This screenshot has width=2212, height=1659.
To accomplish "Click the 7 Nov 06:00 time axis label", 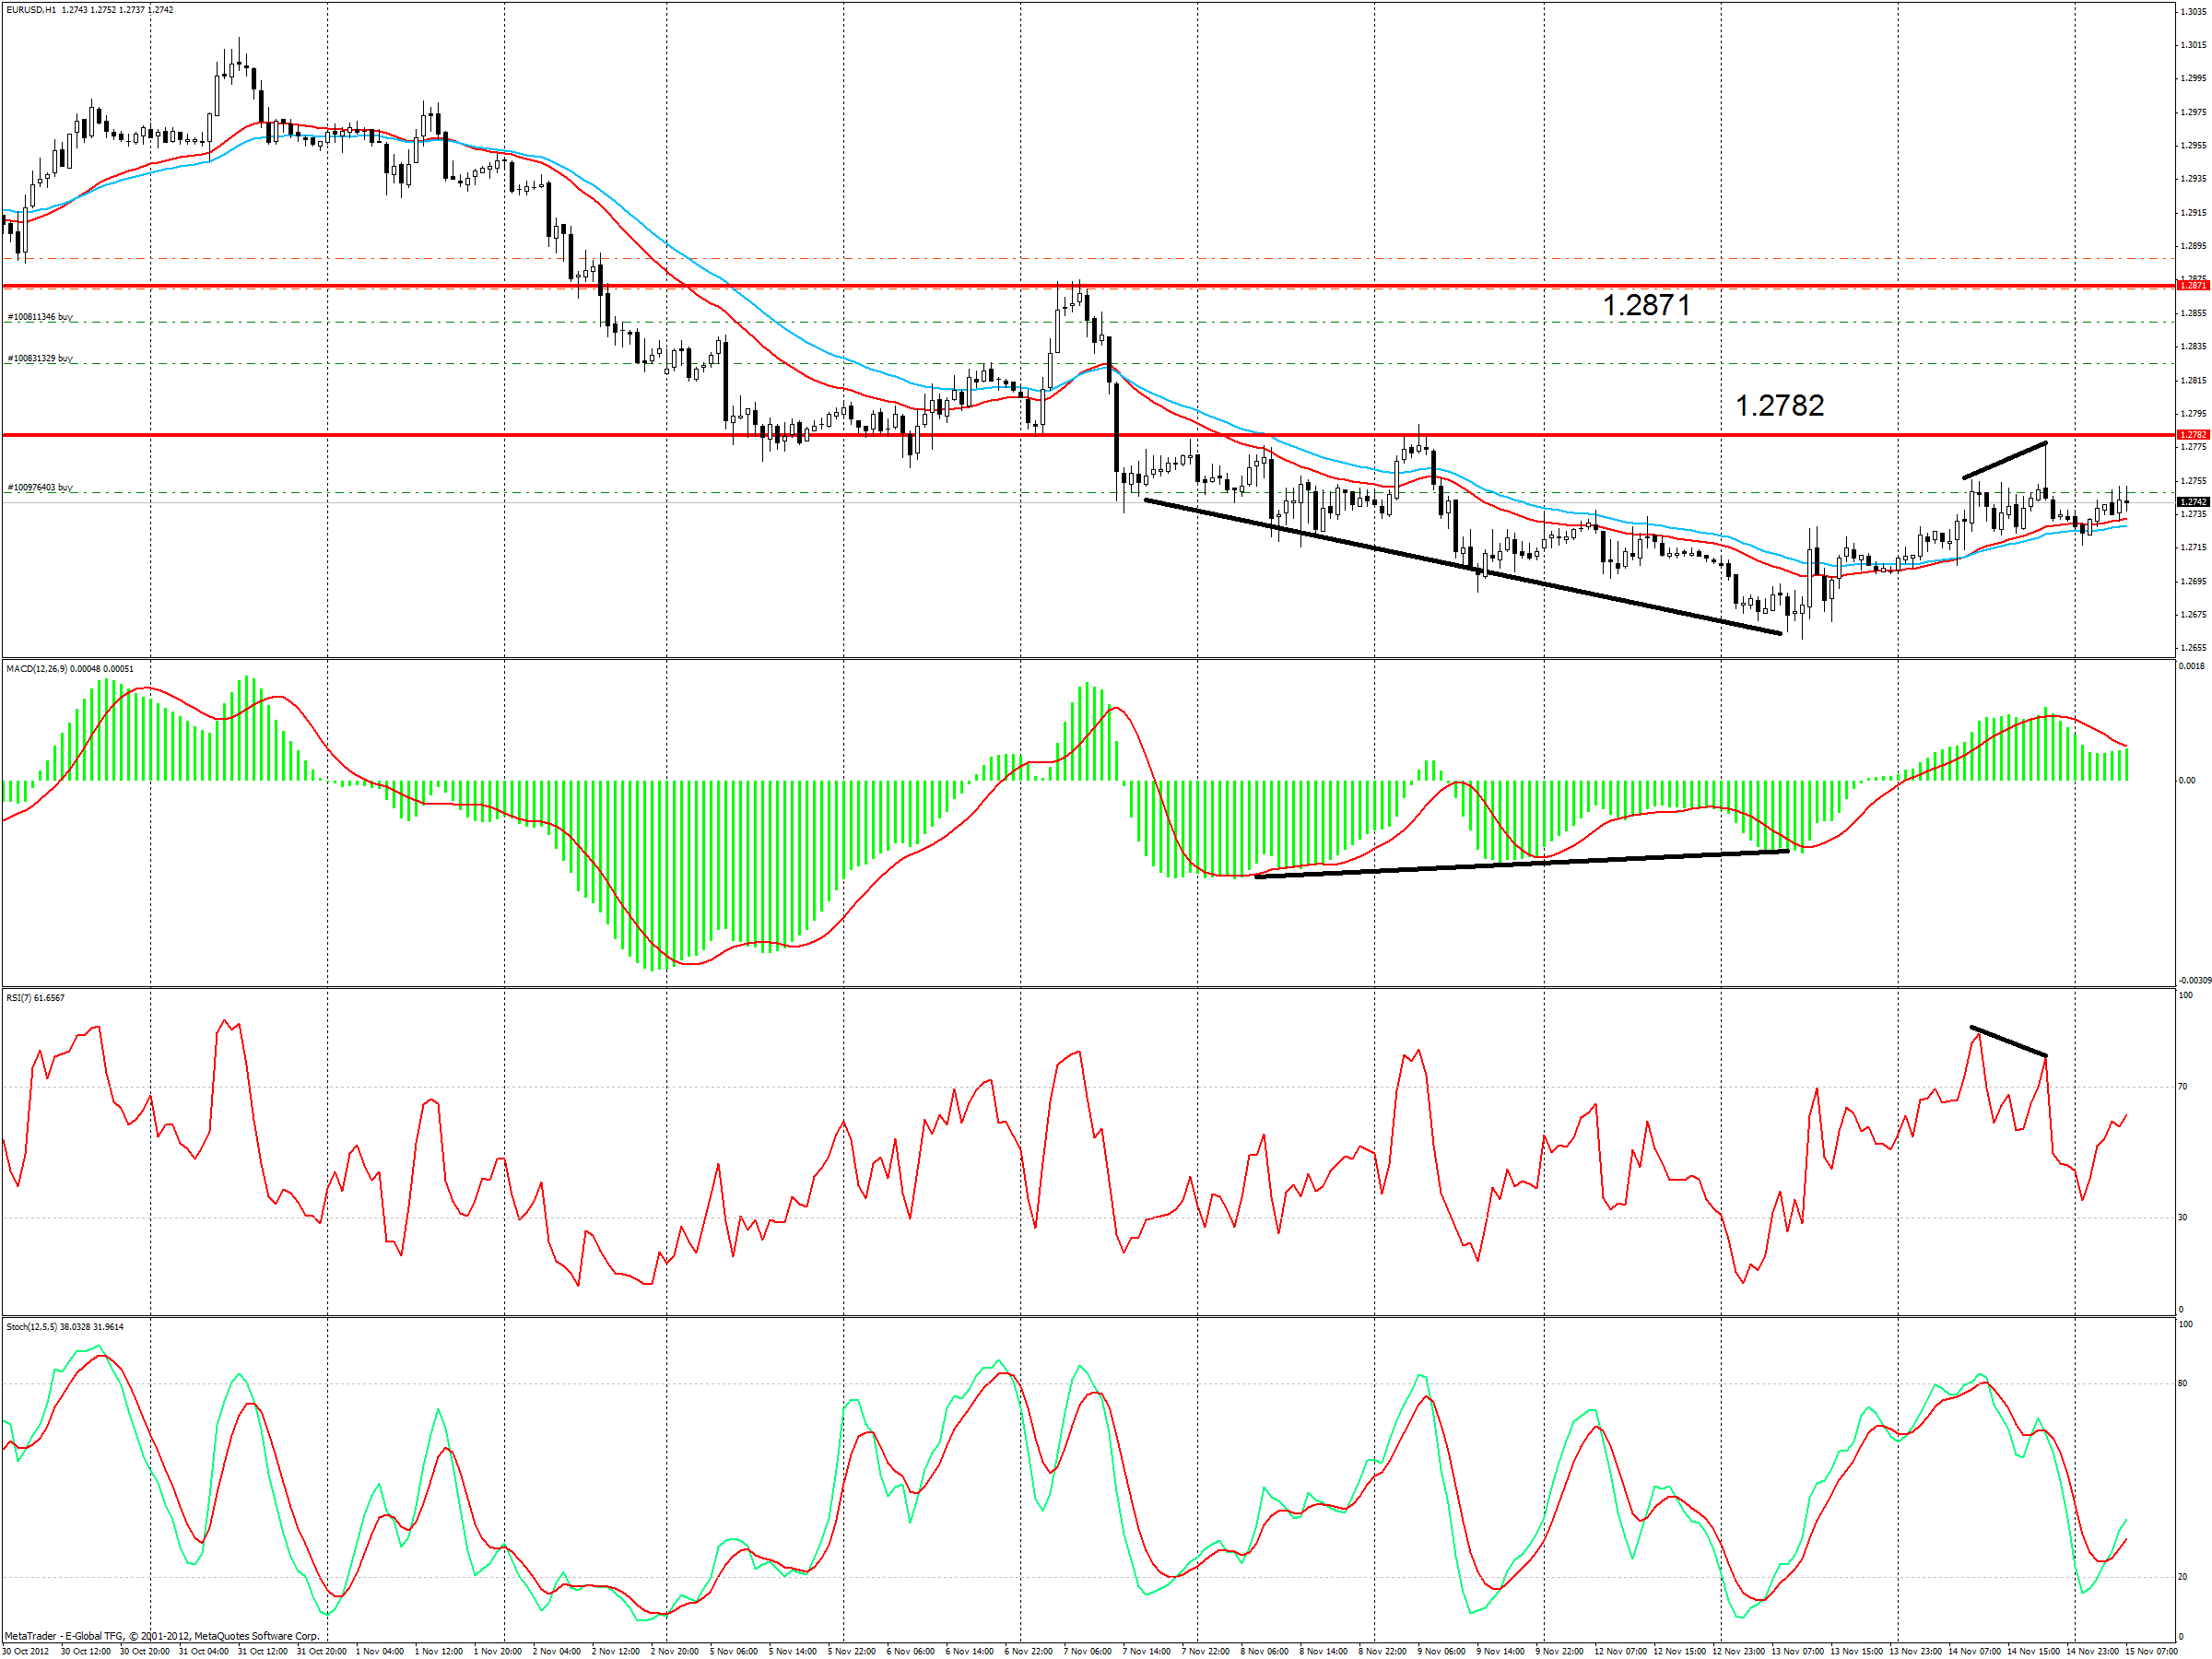I will click(x=1087, y=1651).
